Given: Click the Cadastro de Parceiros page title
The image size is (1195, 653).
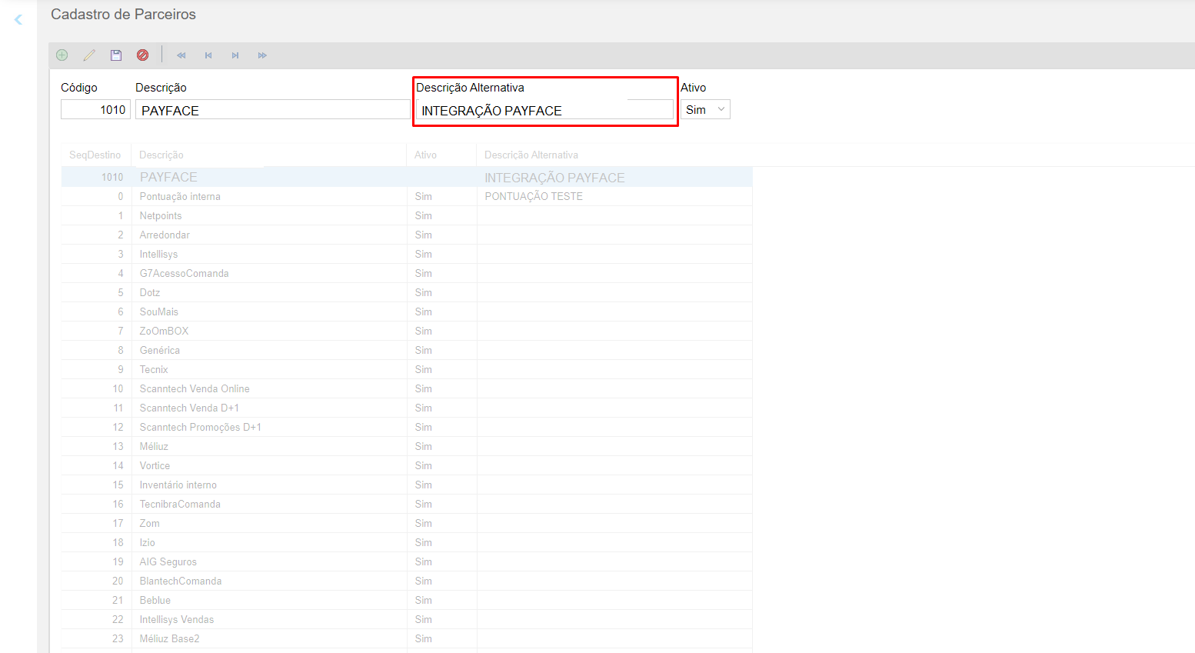Looking at the screenshot, I should click(123, 14).
